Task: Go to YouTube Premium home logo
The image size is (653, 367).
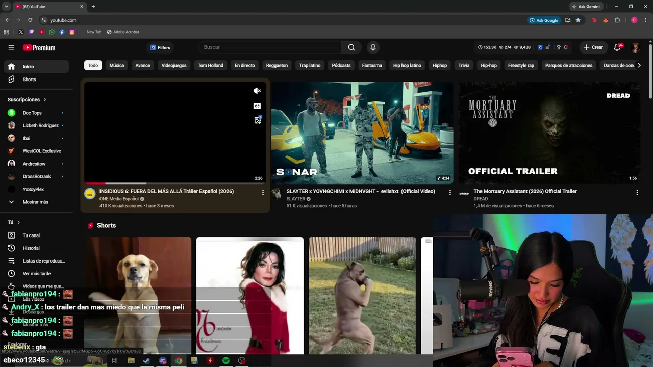Action: point(39,47)
